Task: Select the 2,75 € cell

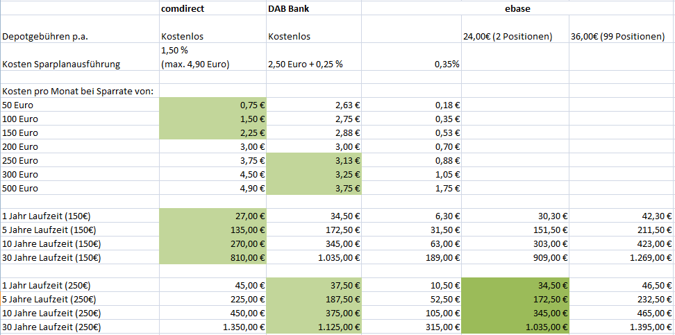Action: (314, 119)
